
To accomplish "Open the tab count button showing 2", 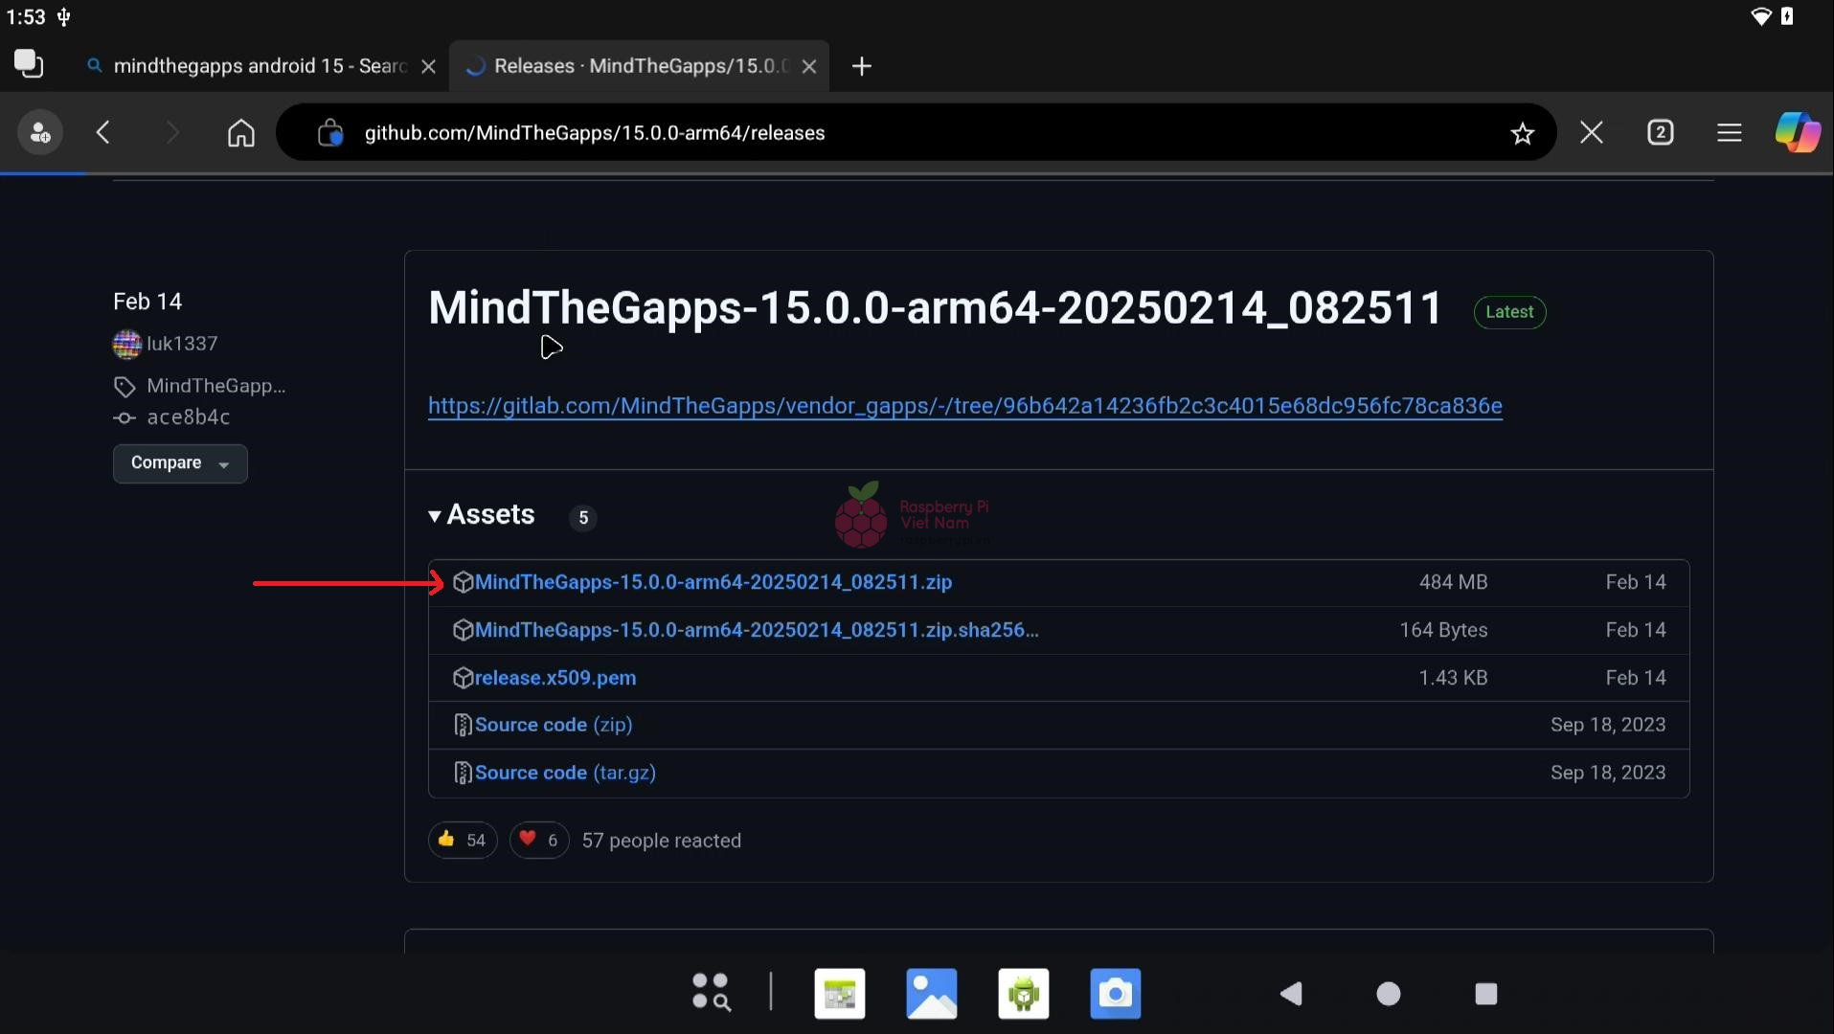I will 1661,132.
